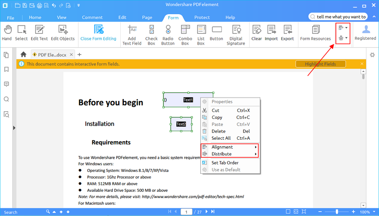Save document via quick access icon
379x216 pixels.
[25, 5]
